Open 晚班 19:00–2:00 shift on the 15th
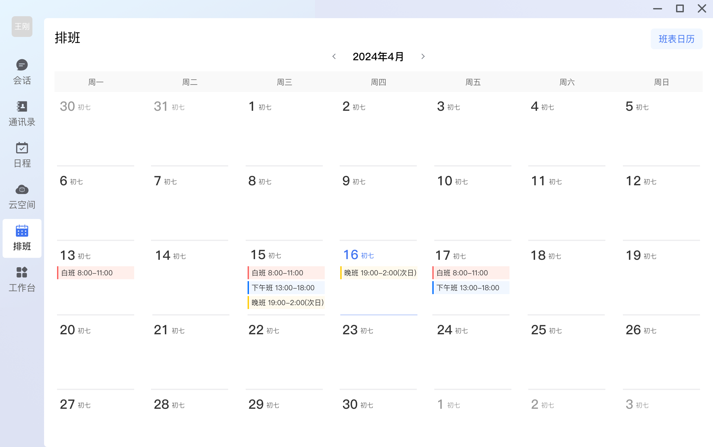This screenshot has height=447, width=713. (x=286, y=303)
